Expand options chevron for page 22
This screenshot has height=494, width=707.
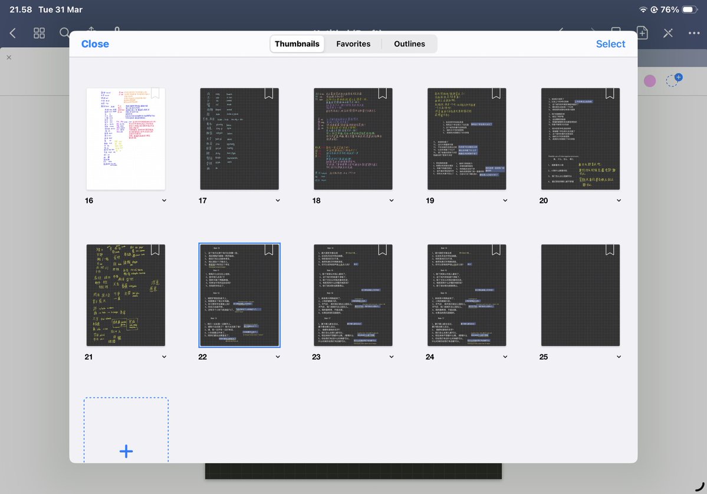(x=278, y=357)
